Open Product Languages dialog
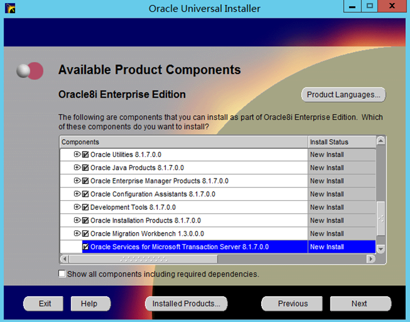This screenshot has height=322, width=410. [343, 95]
